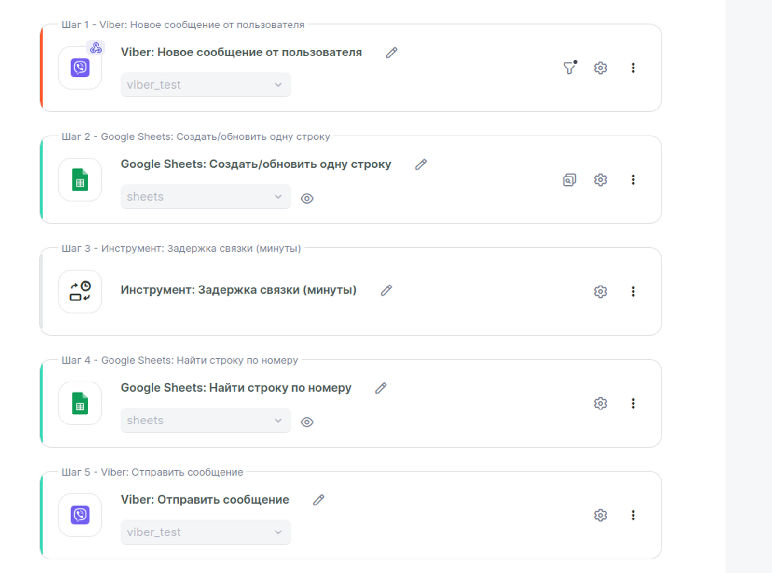Rename the Google Sheets create/update row step

[421, 164]
